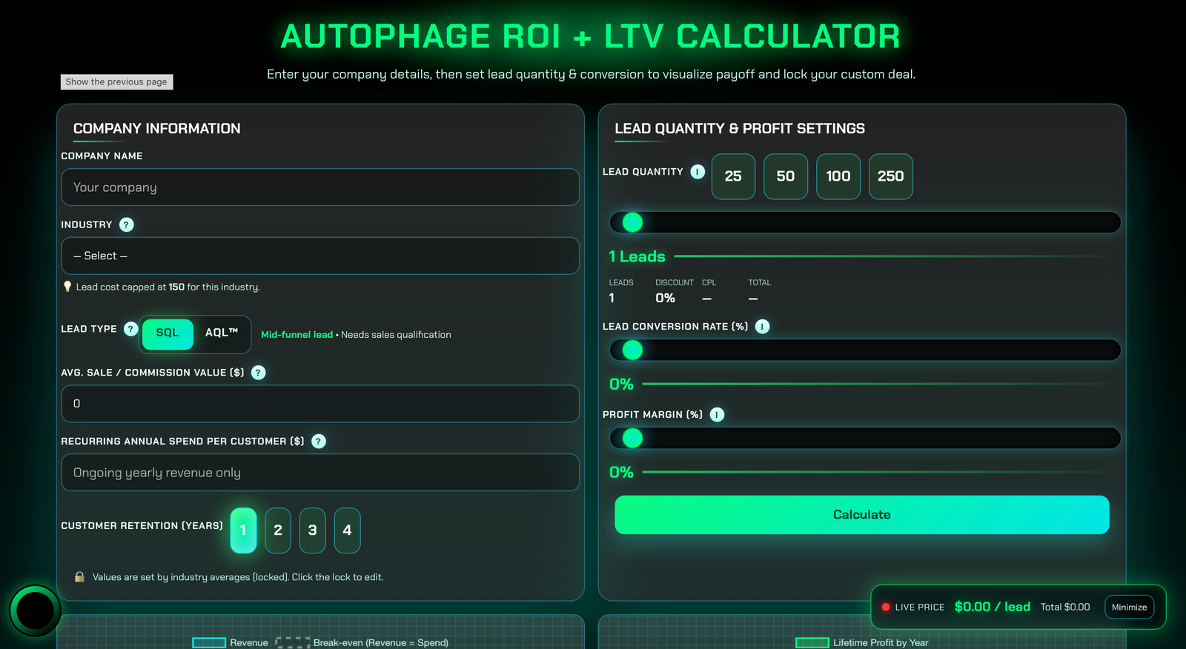The width and height of the screenshot is (1186, 649).
Task: Click the Lead Conversion Rate slider handle
Action: pos(632,350)
